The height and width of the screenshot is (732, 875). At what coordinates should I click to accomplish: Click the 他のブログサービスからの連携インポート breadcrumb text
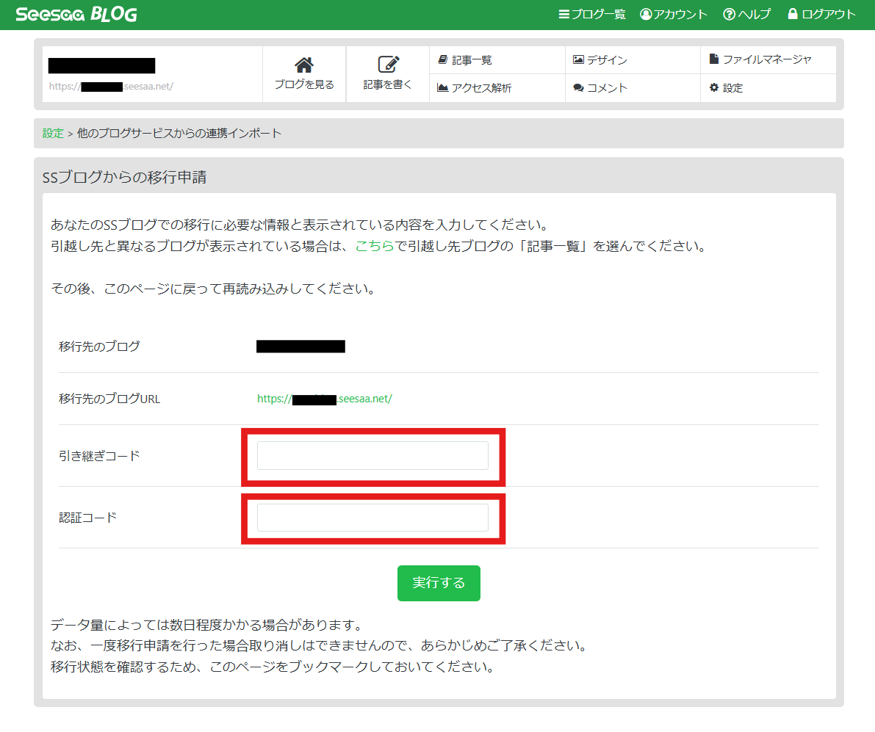(179, 133)
